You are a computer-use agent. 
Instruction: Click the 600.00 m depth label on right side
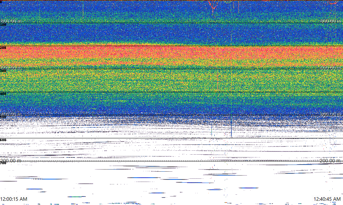[x=330, y=68]
